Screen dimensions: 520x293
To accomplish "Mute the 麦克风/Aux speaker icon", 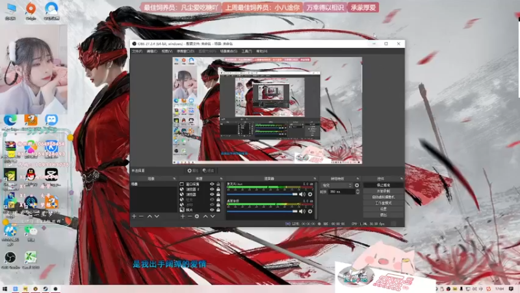I will [302, 194].
